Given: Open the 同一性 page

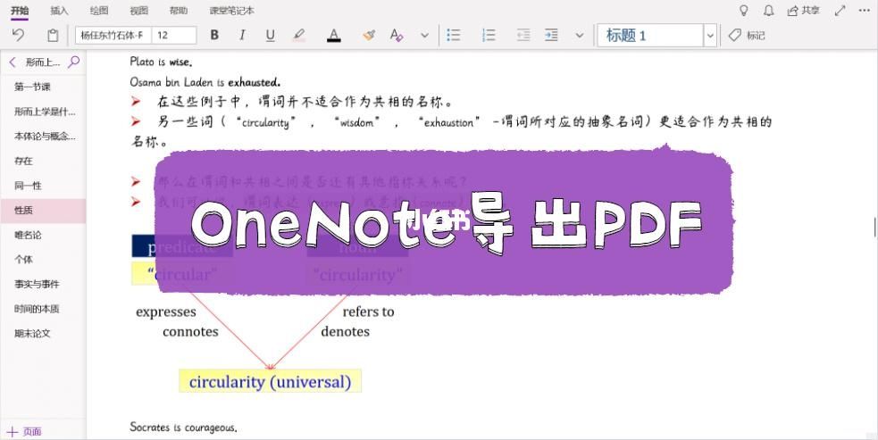Looking at the screenshot, I should 43,186.
